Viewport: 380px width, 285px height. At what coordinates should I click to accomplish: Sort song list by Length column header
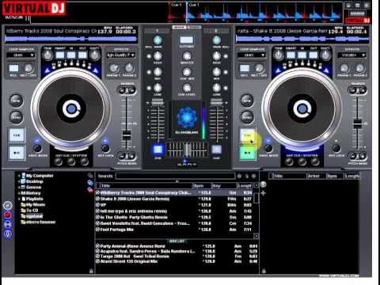point(245,186)
